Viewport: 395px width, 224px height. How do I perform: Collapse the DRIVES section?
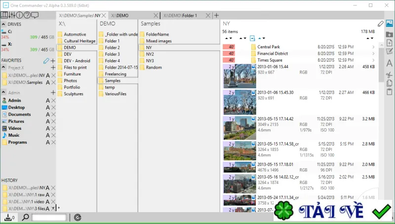[x=3, y=24]
